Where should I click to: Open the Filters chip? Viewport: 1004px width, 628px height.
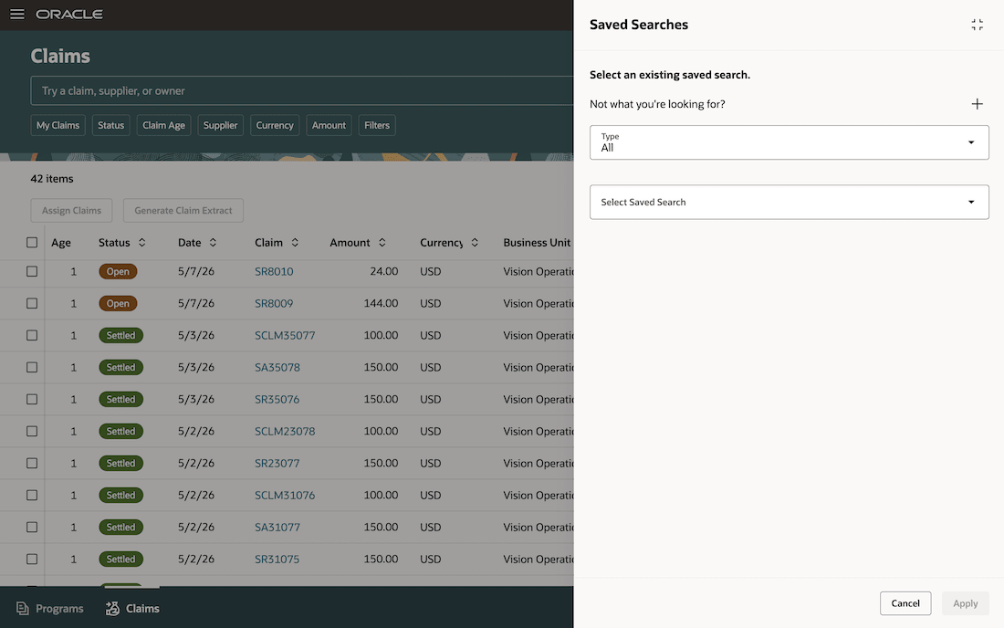pyautogui.click(x=376, y=125)
